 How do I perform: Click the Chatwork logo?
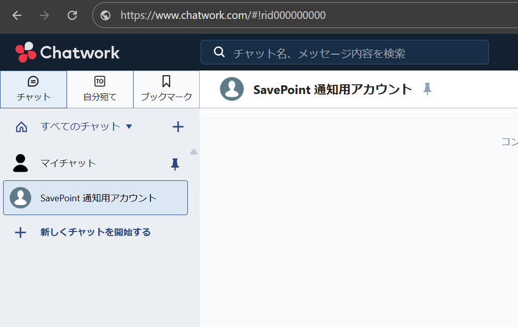[x=68, y=52]
